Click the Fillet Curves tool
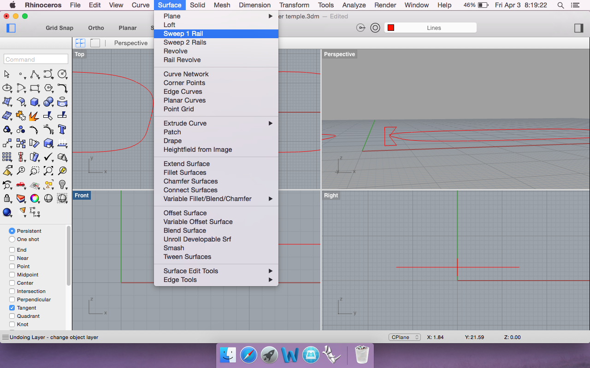 [x=62, y=88]
